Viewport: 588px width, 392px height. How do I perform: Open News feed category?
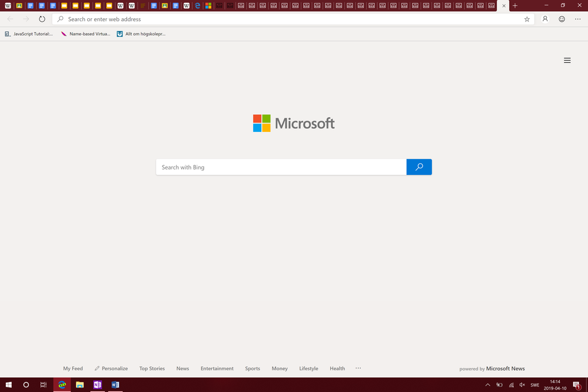pos(182,368)
